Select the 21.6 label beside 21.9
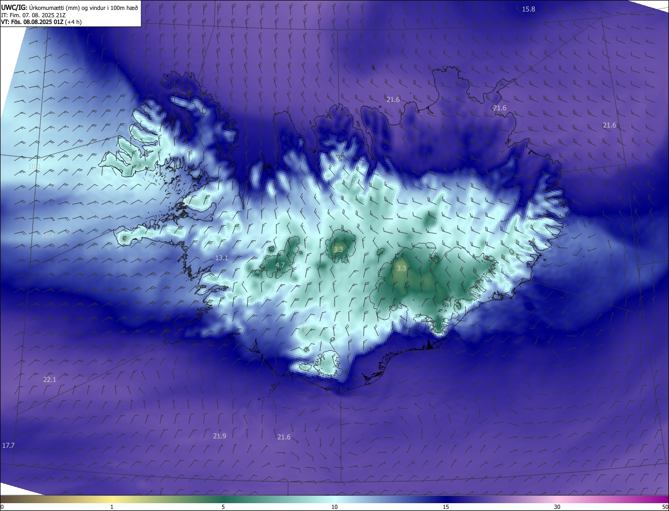The height and width of the screenshot is (511, 669). [x=284, y=437]
